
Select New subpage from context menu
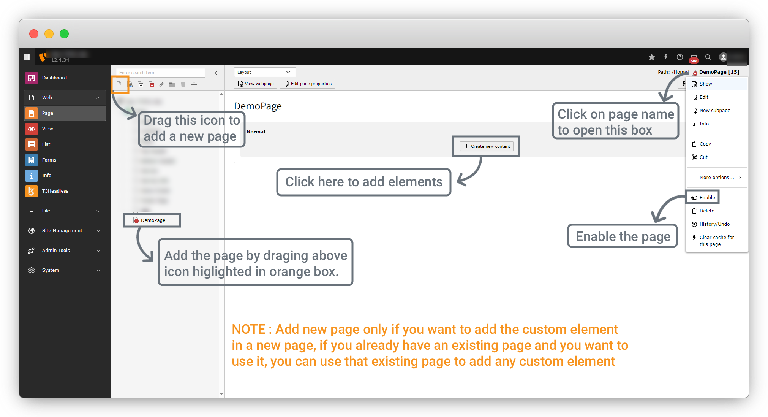tap(714, 111)
